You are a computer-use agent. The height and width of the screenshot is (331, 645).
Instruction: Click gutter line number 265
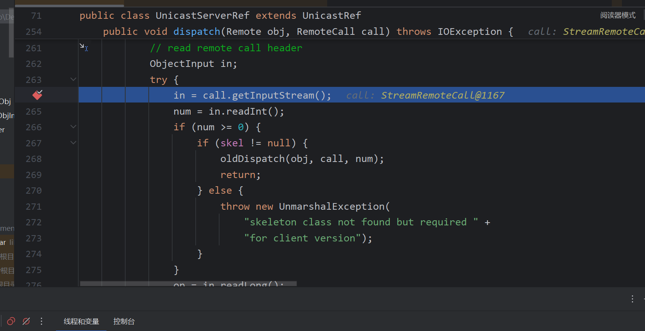pos(34,112)
